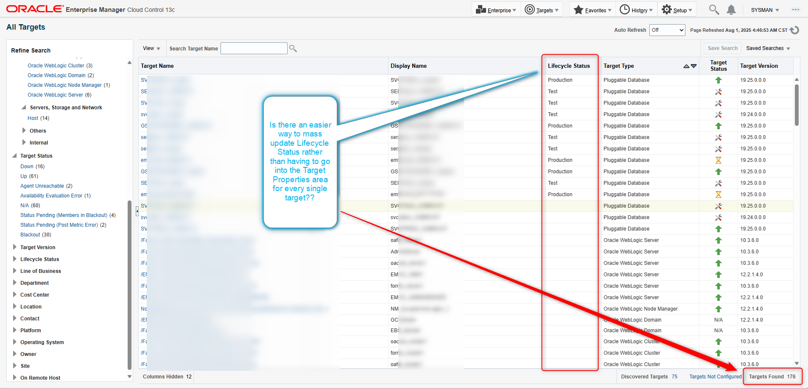Filter by Agent Unreachable status
This screenshot has height=389, width=808.
42,186
